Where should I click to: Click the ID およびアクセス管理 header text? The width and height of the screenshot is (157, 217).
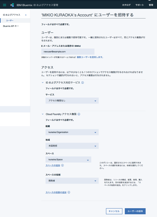[x=46, y=5]
